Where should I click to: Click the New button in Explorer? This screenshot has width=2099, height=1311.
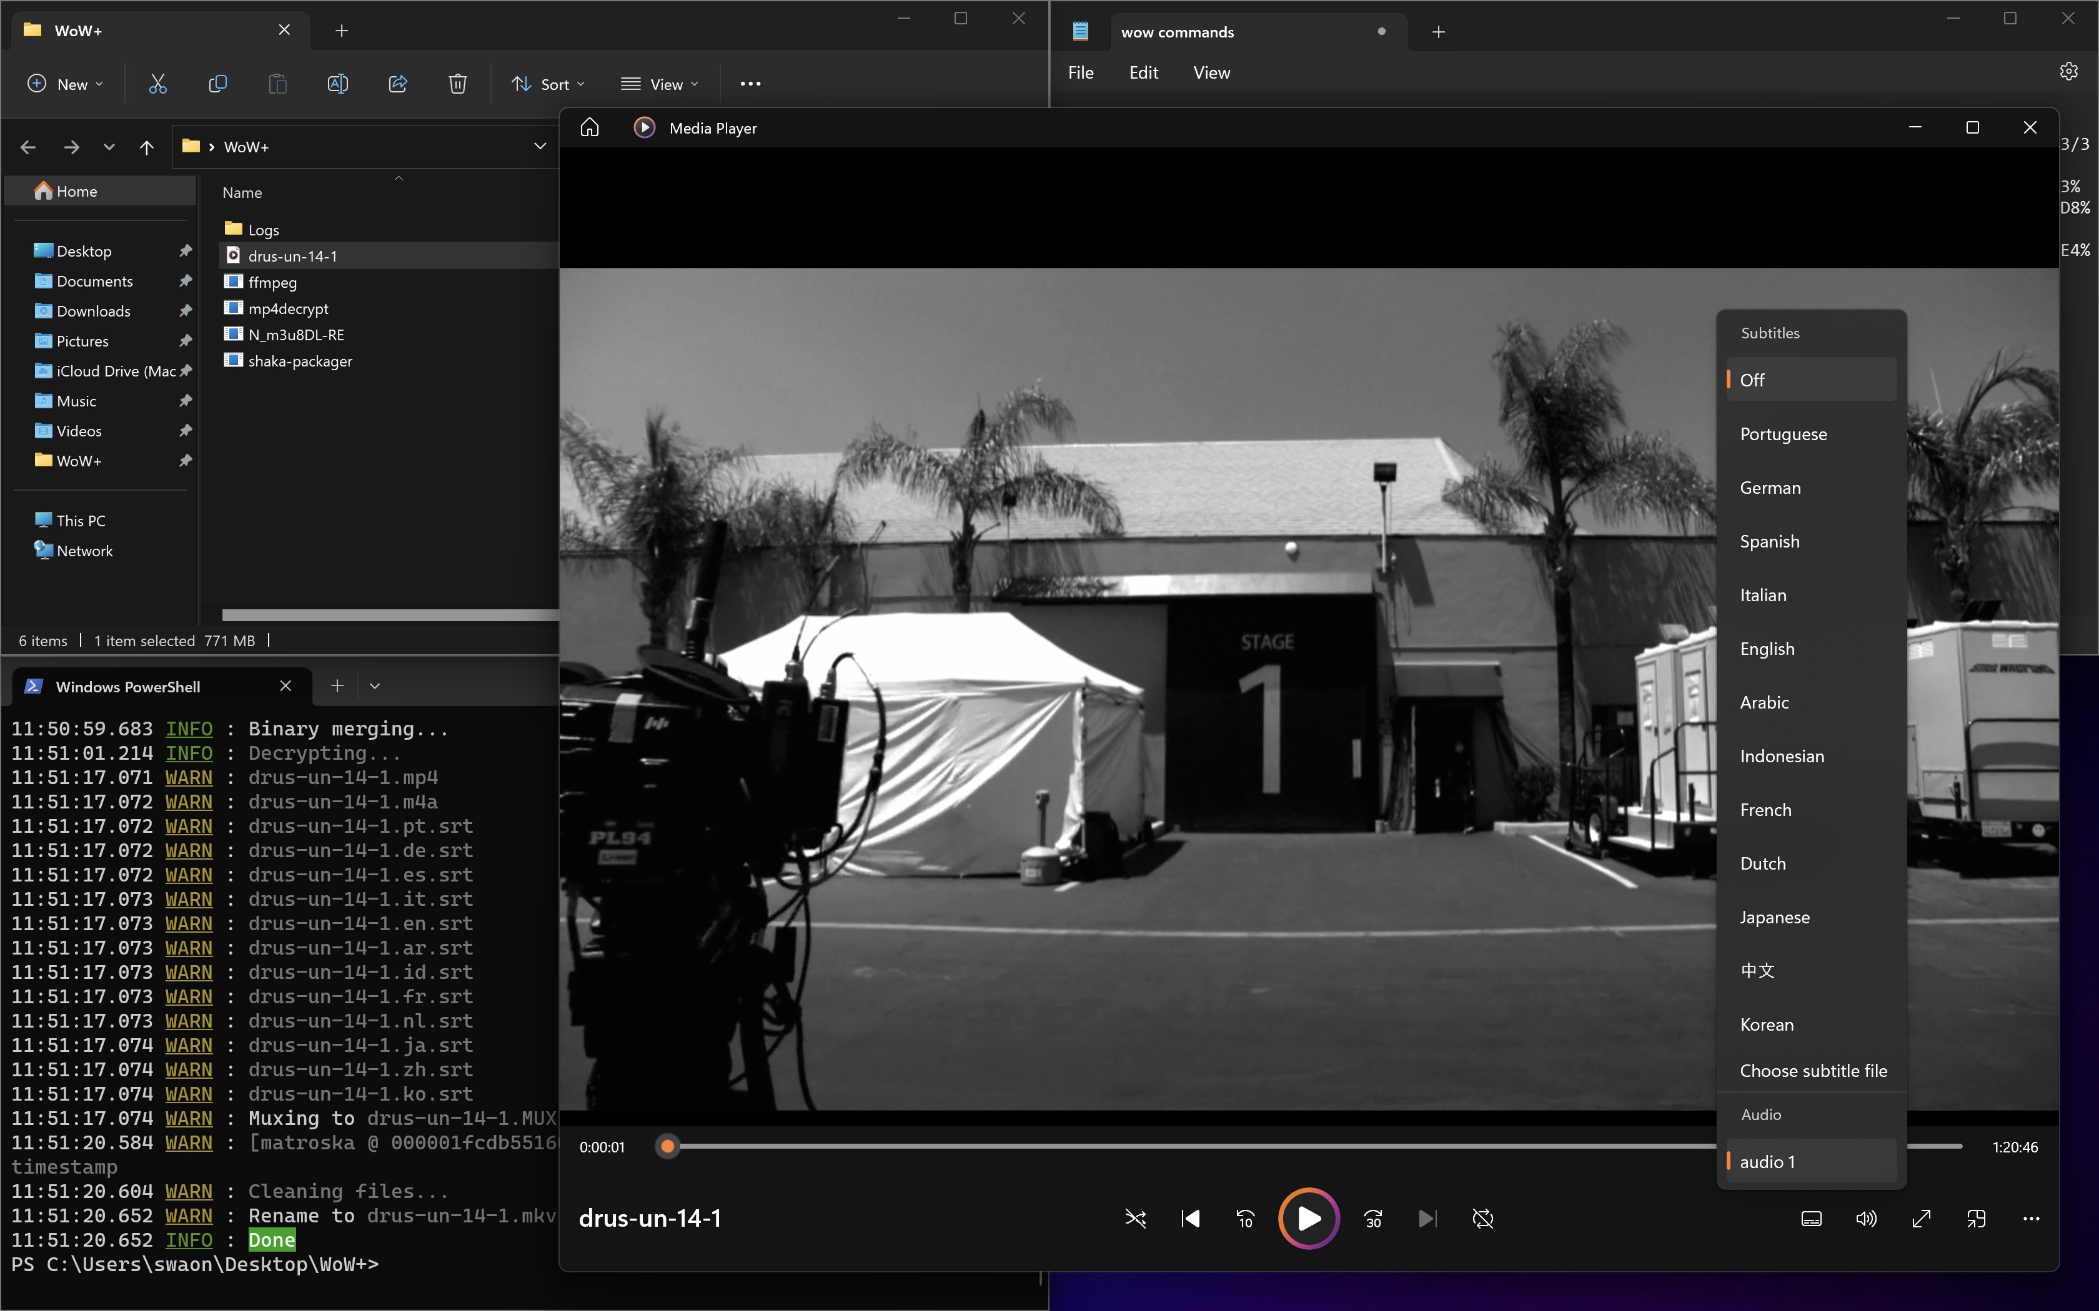click(65, 84)
